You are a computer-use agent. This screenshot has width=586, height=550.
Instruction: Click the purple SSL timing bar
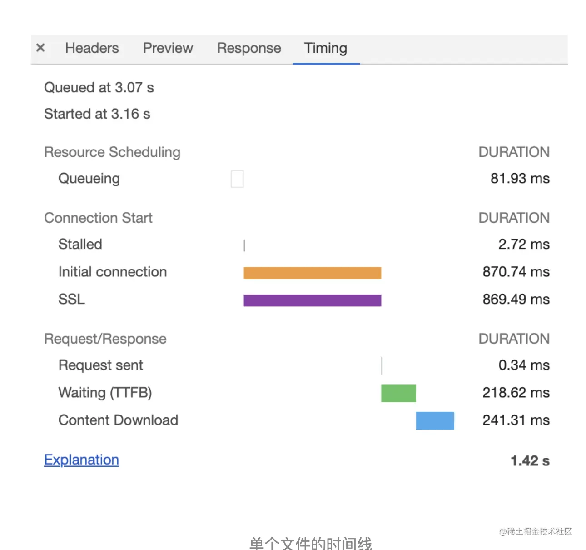[312, 300]
